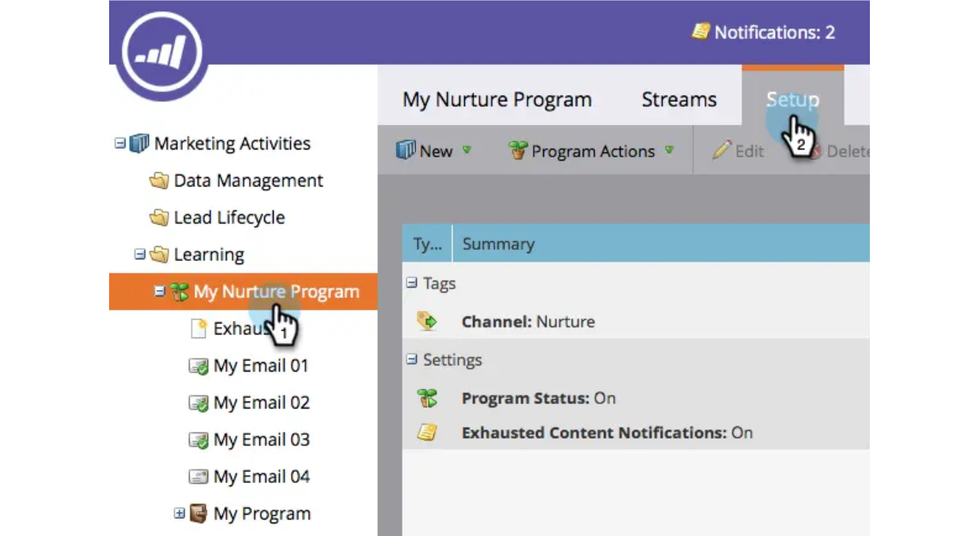Image resolution: width=979 pixels, height=536 pixels.
Task: Click the Edit toolbar button
Action: point(738,151)
